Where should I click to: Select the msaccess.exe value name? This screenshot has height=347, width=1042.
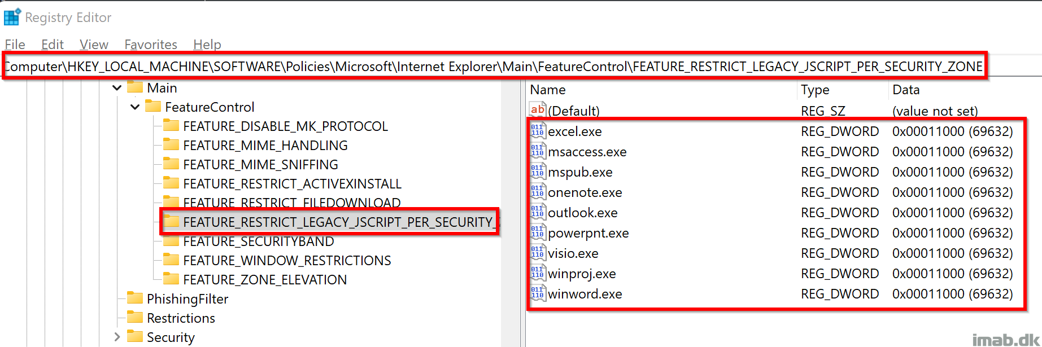(x=587, y=152)
